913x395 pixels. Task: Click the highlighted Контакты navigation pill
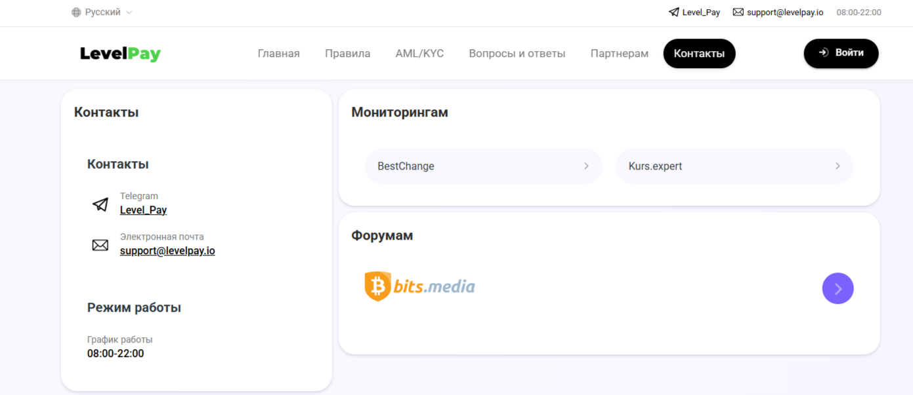699,53
